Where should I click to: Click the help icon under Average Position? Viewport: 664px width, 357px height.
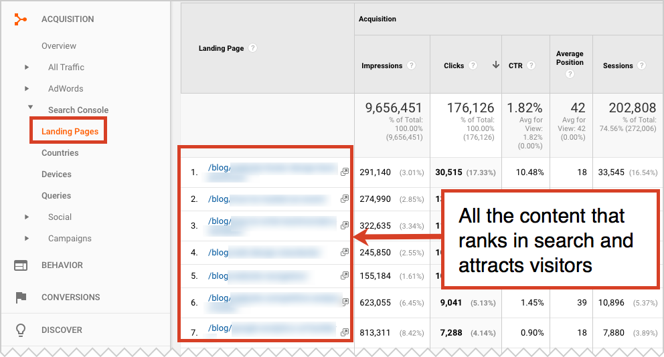[570, 74]
